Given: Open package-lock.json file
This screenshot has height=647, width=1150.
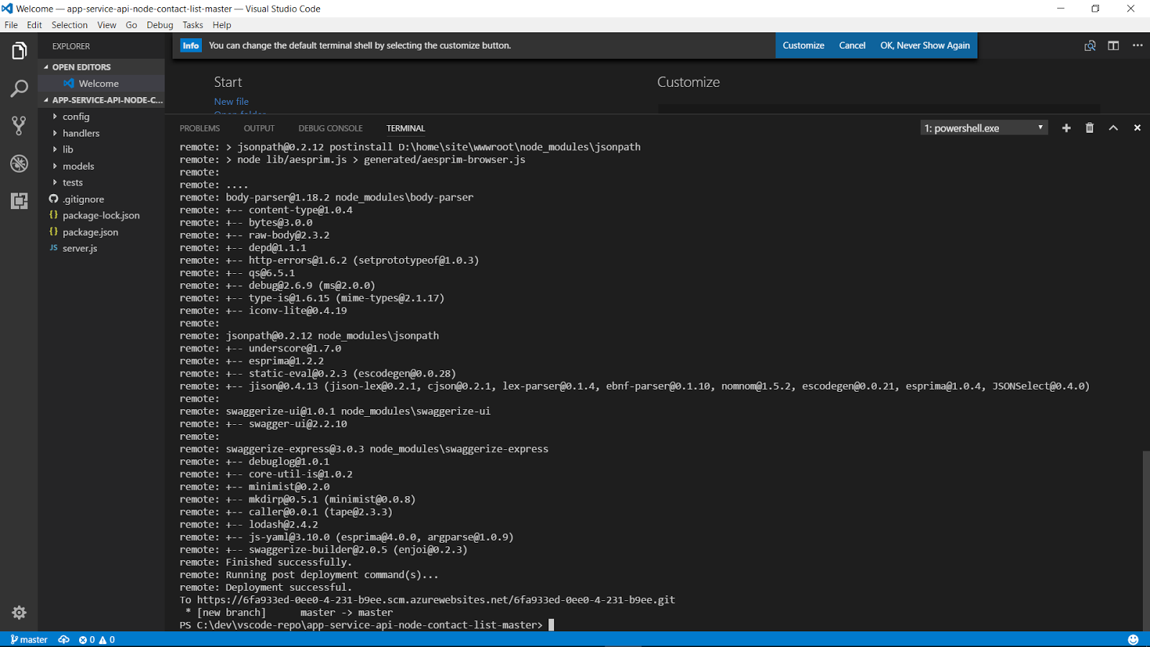Looking at the screenshot, I should coord(101,216).
